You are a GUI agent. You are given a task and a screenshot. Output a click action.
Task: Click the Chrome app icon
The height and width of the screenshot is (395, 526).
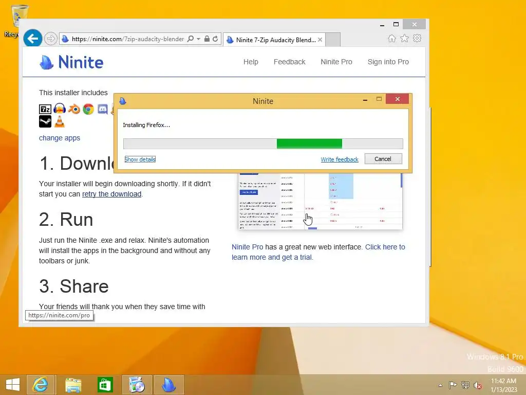[x=88, y=109]
